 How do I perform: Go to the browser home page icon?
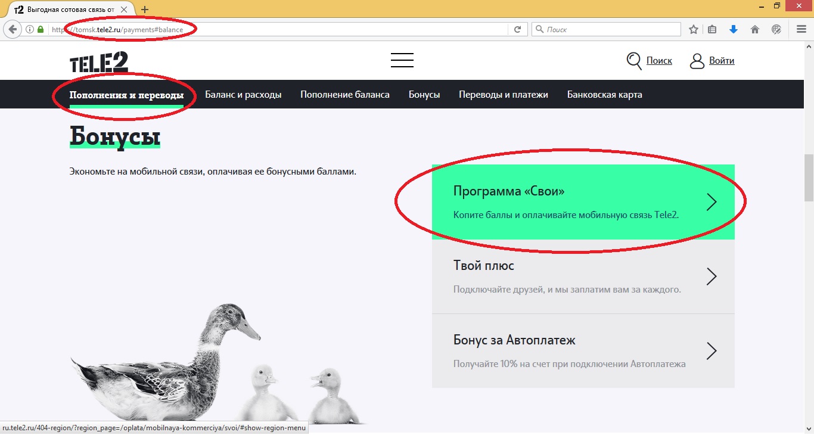755,29
